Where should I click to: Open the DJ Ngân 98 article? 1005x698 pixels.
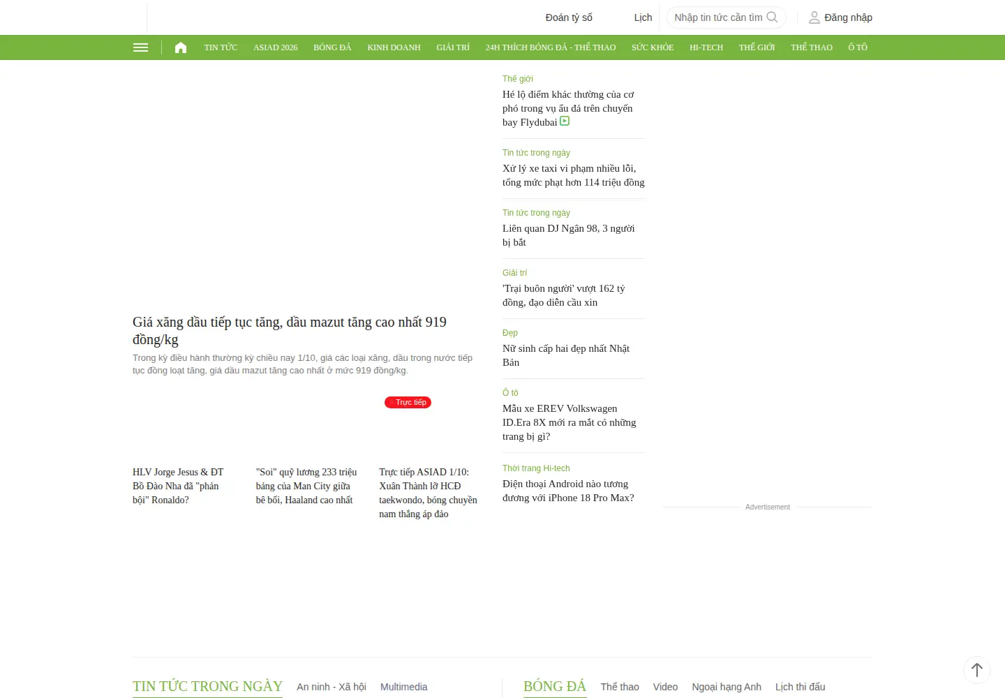coord(569,235)
